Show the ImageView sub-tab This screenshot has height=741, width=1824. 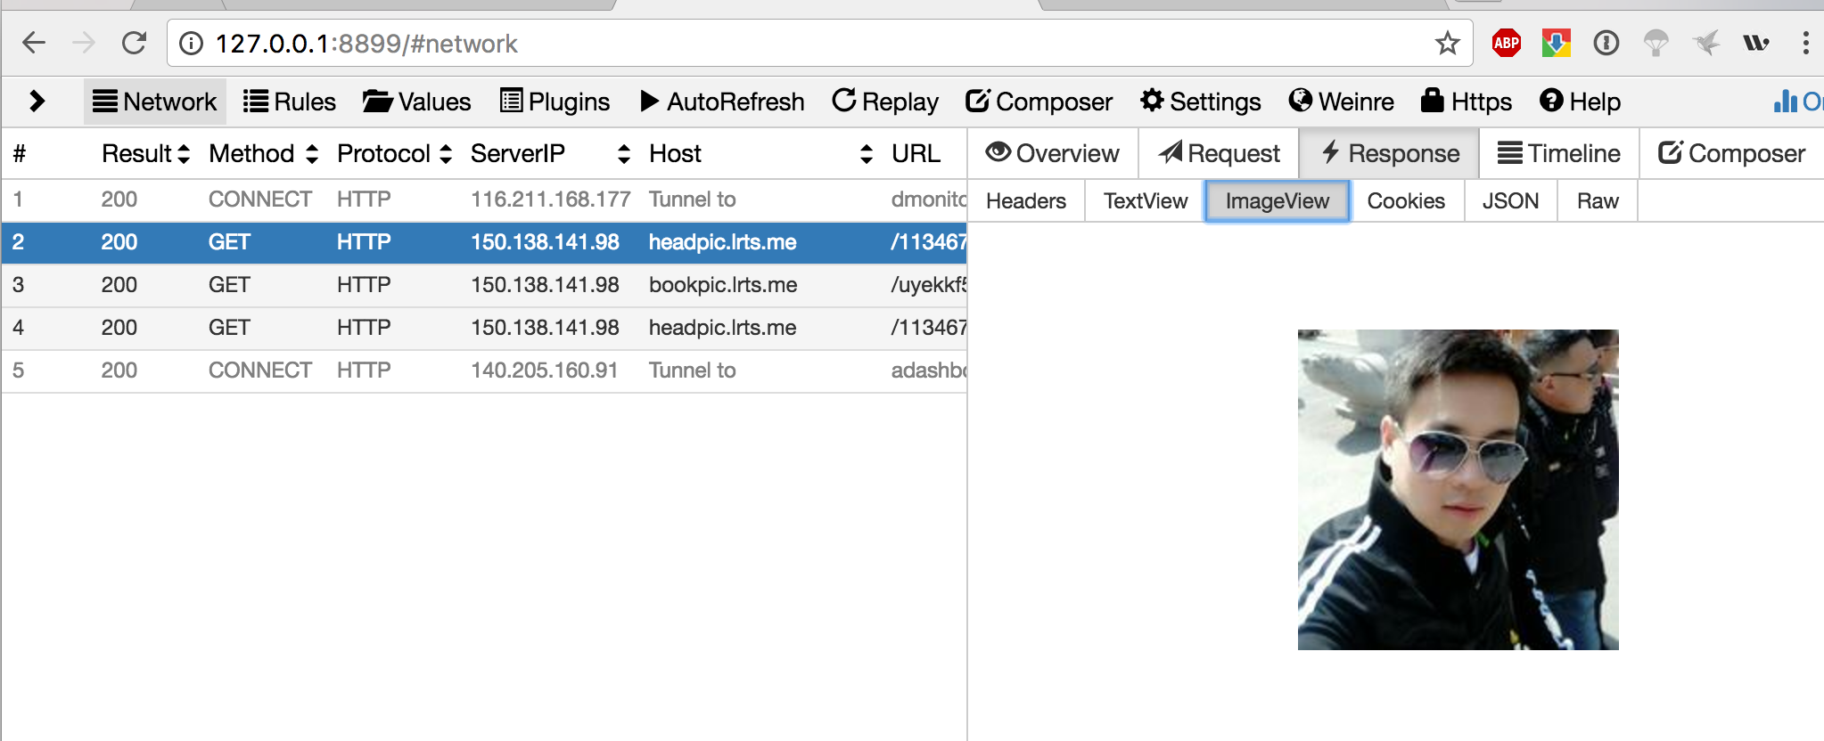[x=1278, y=200]
